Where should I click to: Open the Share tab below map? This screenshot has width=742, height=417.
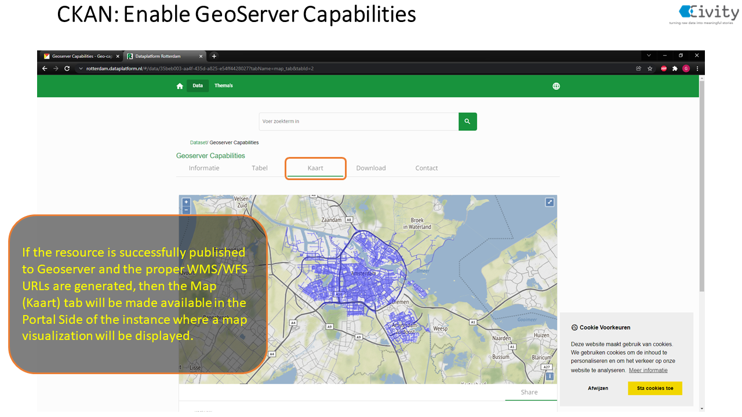tap(529, 392)
